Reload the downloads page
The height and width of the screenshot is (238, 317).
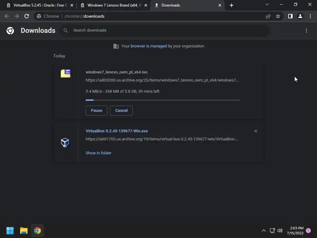click(27, 16)
